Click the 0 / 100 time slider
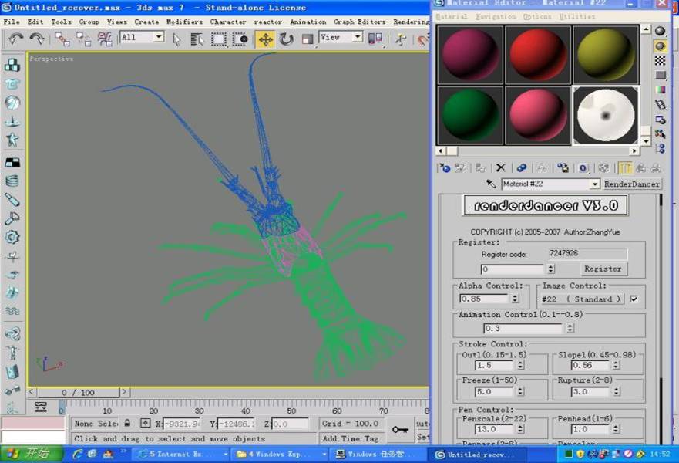Screen dimensions: 679x463 (78, 393)
